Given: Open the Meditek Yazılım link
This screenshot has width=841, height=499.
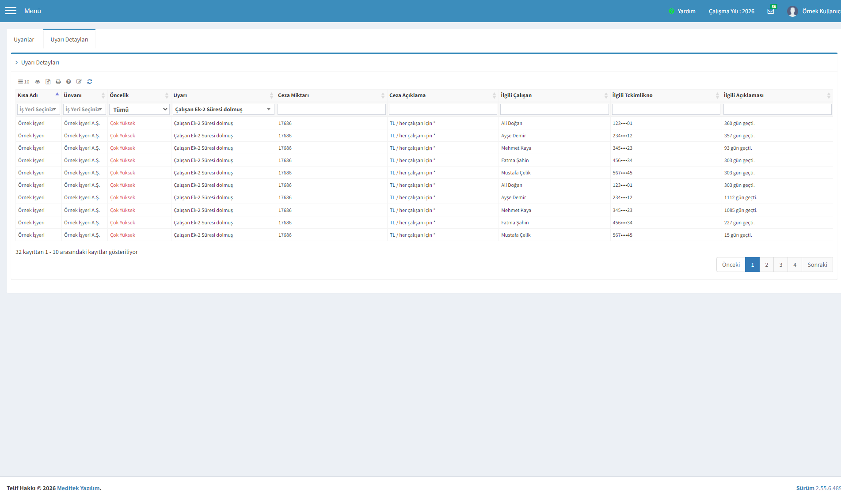Looking at the screenshot, I should tap(78, 488).
